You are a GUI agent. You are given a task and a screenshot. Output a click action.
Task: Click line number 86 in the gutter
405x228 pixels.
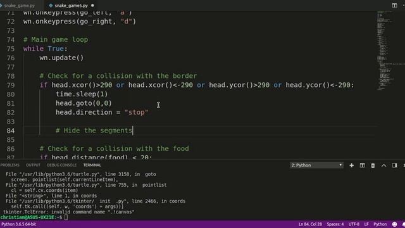(x=11, y=149)
